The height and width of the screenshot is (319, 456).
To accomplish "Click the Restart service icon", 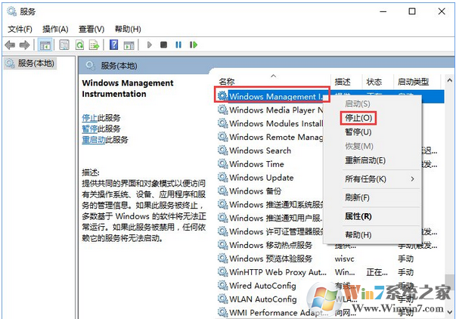I will [x=194, y=45].
